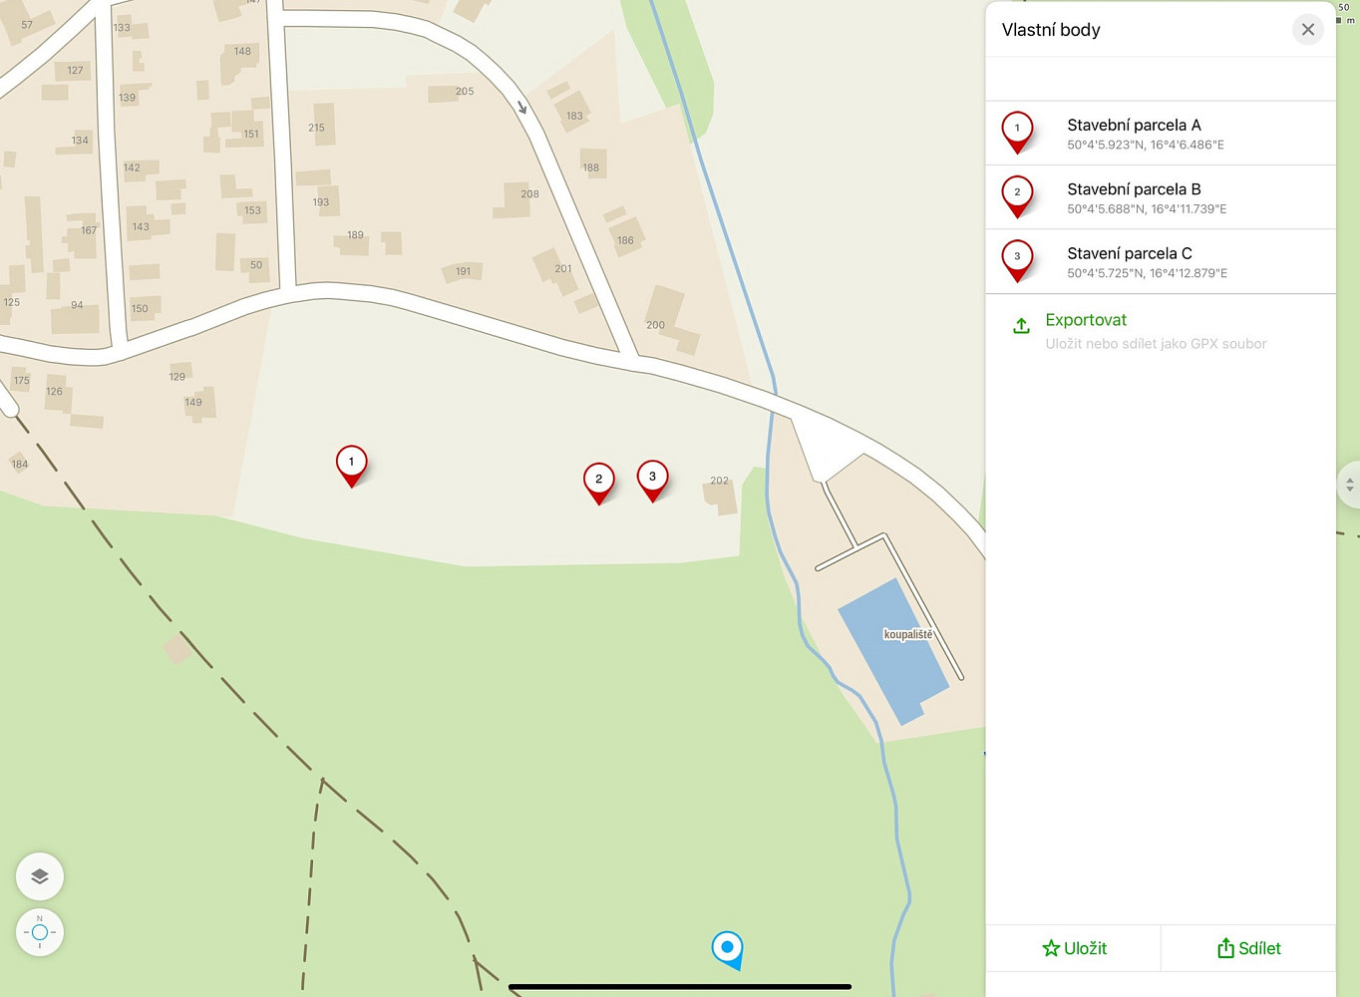Open Stavební parcela A entry
1360x997 pixels.
[x=1161, y=134]
